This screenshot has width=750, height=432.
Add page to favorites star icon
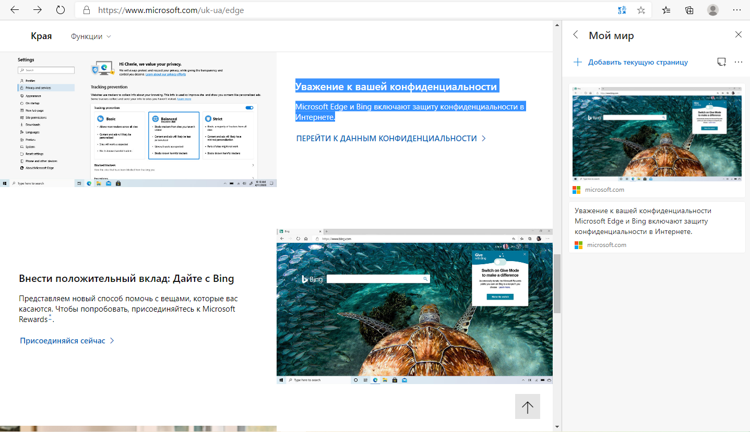click(641, 10)
